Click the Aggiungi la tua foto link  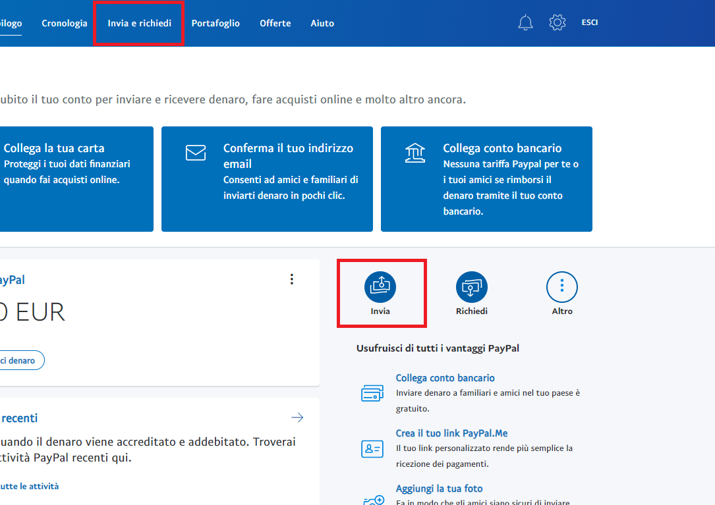(439, 489)
